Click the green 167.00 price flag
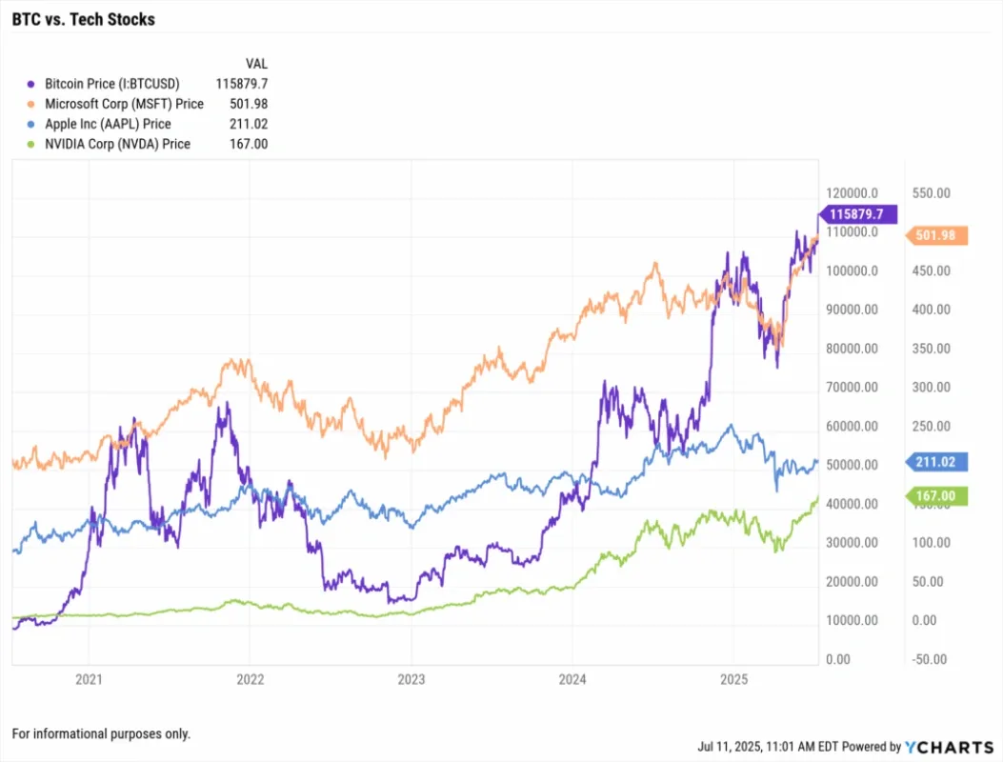This screenshot has height=762, width=1003. pos(936,496)
